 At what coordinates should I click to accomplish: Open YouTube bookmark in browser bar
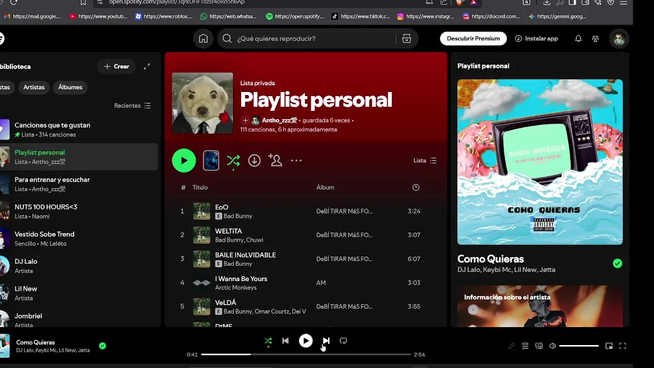[99, 16]
